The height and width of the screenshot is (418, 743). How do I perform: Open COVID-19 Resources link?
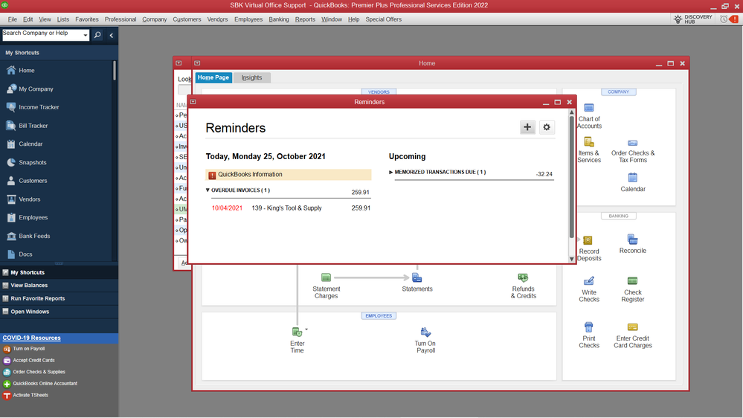tap(32, 338)
